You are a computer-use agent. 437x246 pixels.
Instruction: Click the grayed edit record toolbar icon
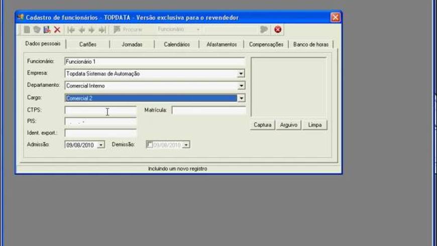(x=37, y=30)
